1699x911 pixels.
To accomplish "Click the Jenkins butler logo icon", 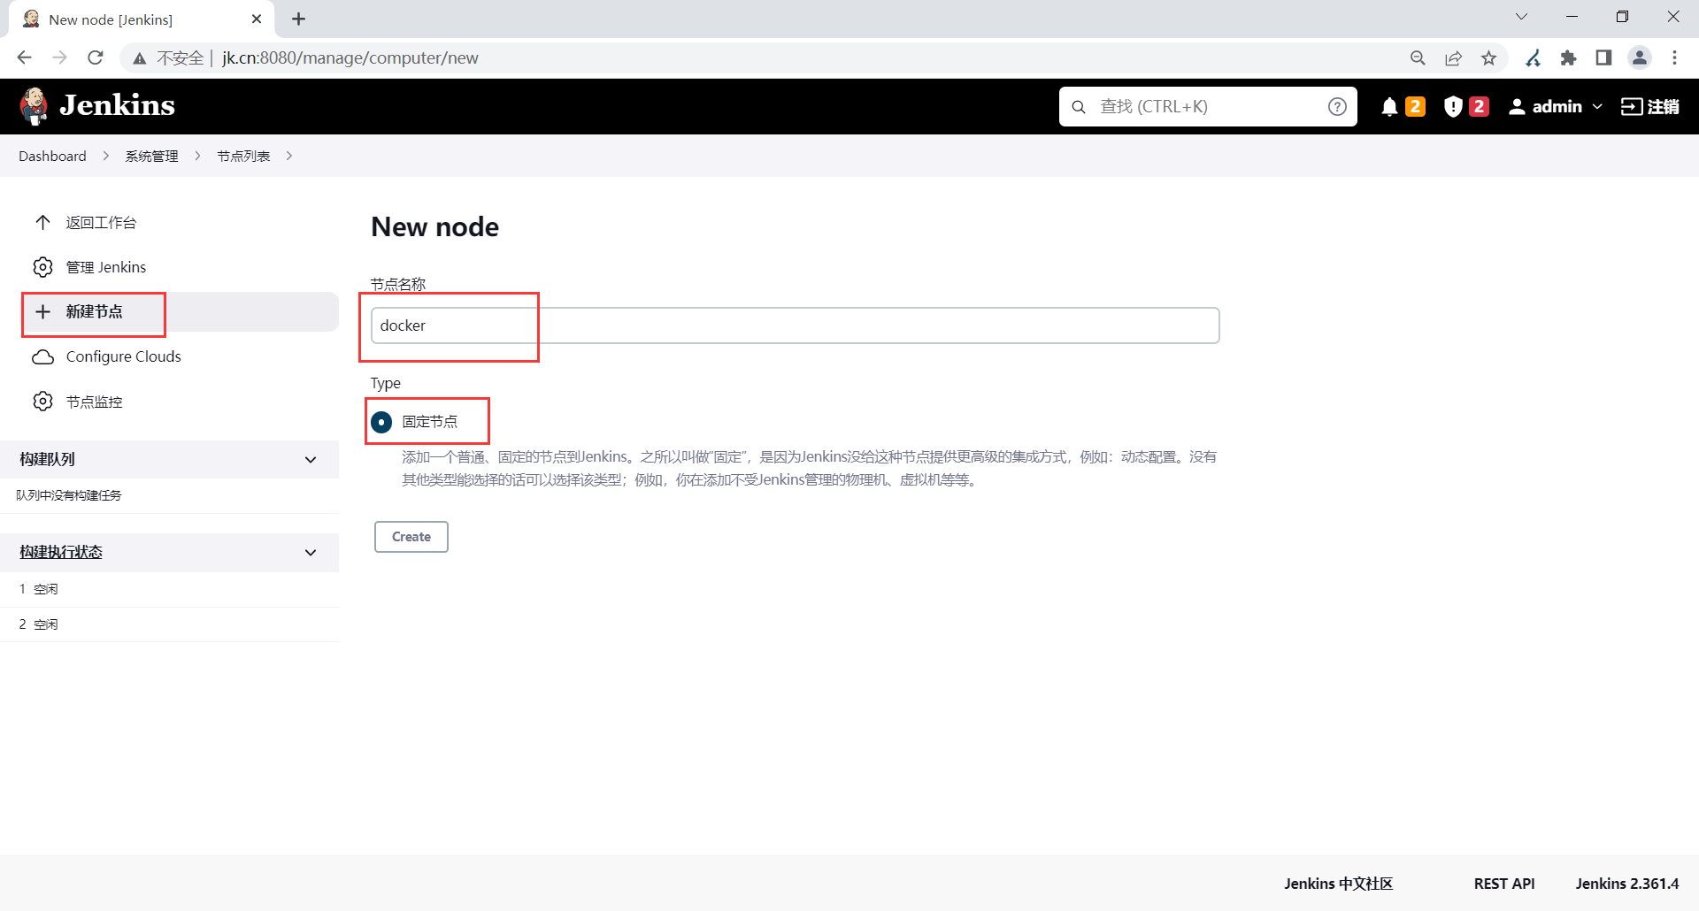I will click(x=34, y=106).
